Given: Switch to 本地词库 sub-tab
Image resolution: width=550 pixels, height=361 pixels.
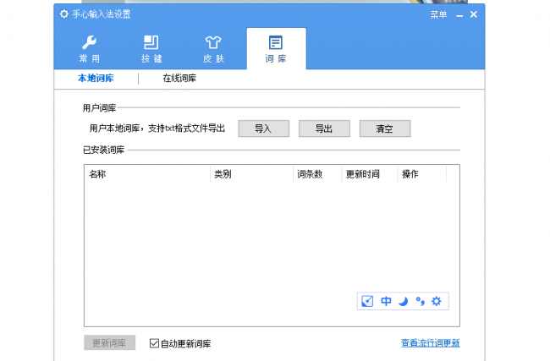Looking at the screenshot, I should [x=96, y=78].
